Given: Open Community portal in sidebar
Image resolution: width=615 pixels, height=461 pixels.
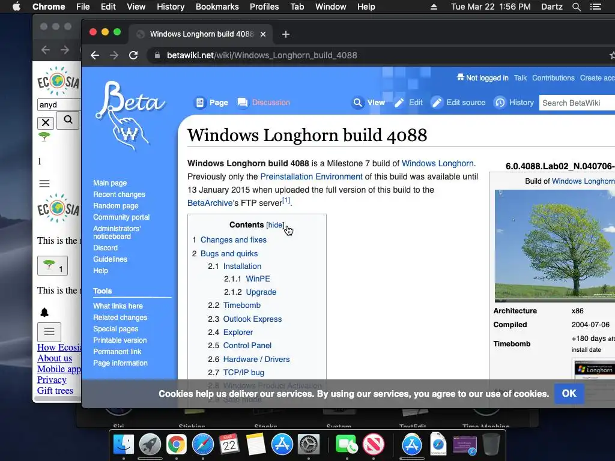Looking at the screenshot, I should coord(121,217).
